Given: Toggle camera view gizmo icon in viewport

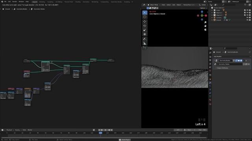Looking at the screenshot, I should (x=205, y=30).
